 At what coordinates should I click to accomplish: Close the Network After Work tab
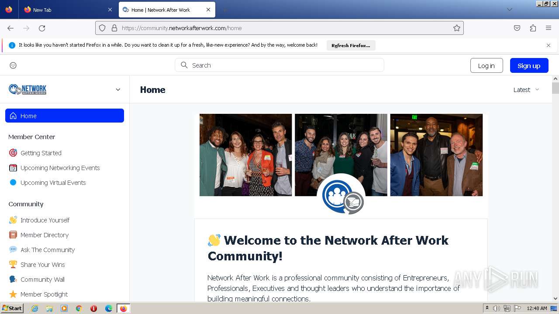(x=208, y=10)
